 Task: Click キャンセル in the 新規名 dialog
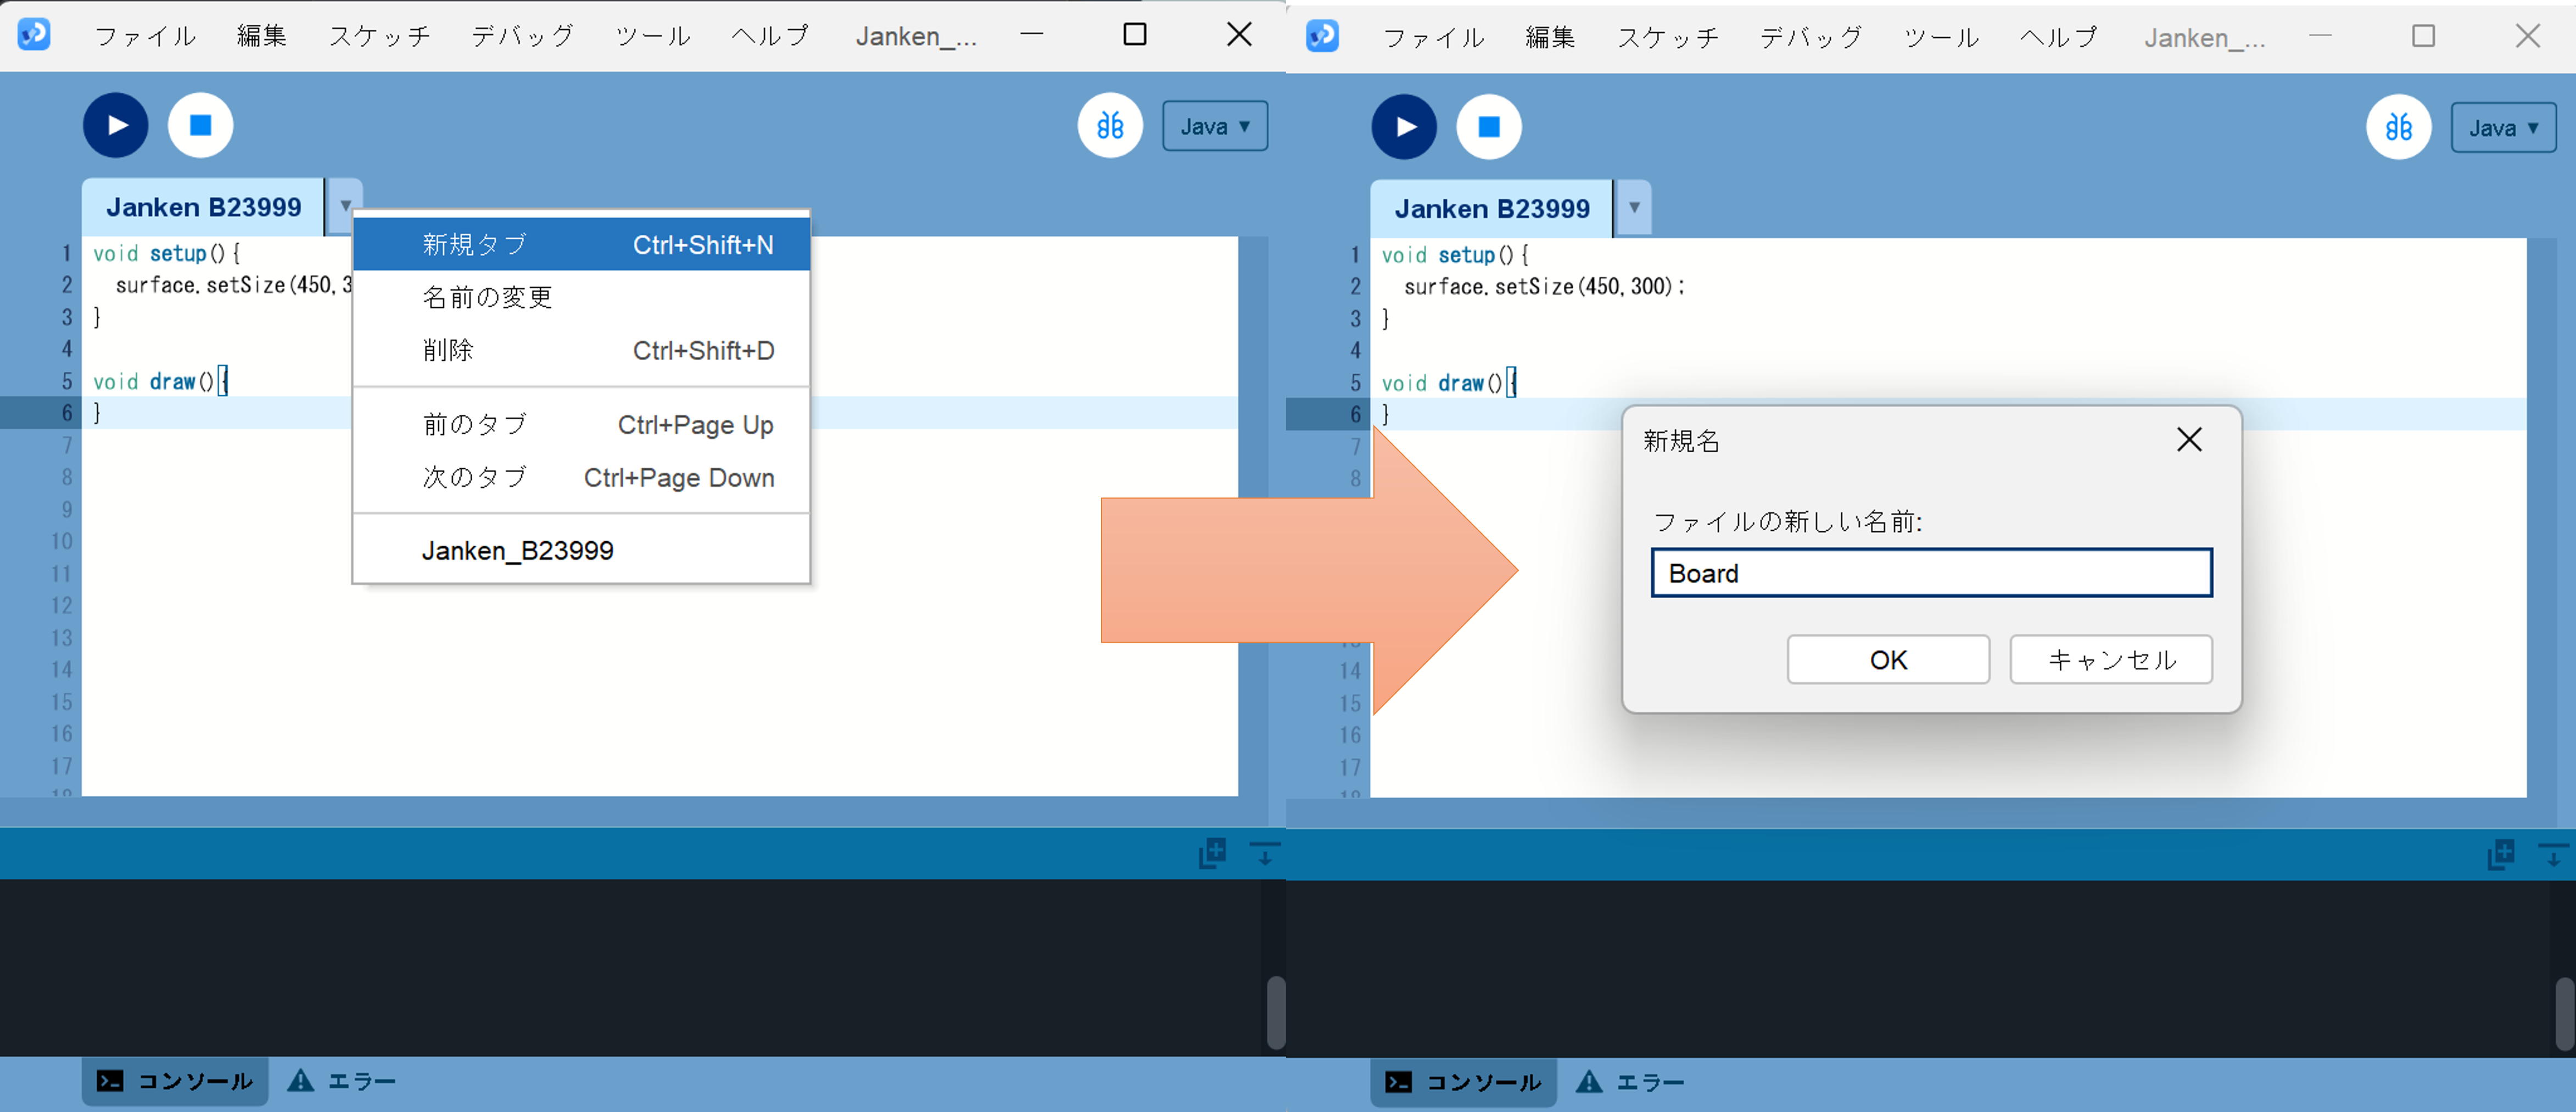click(x=2110, y=659)
